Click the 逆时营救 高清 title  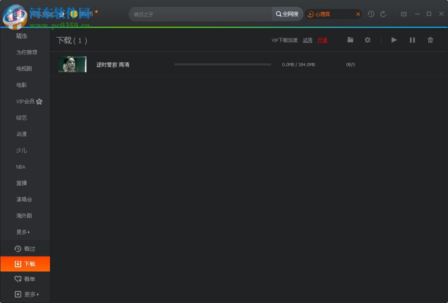coord(112,65)
